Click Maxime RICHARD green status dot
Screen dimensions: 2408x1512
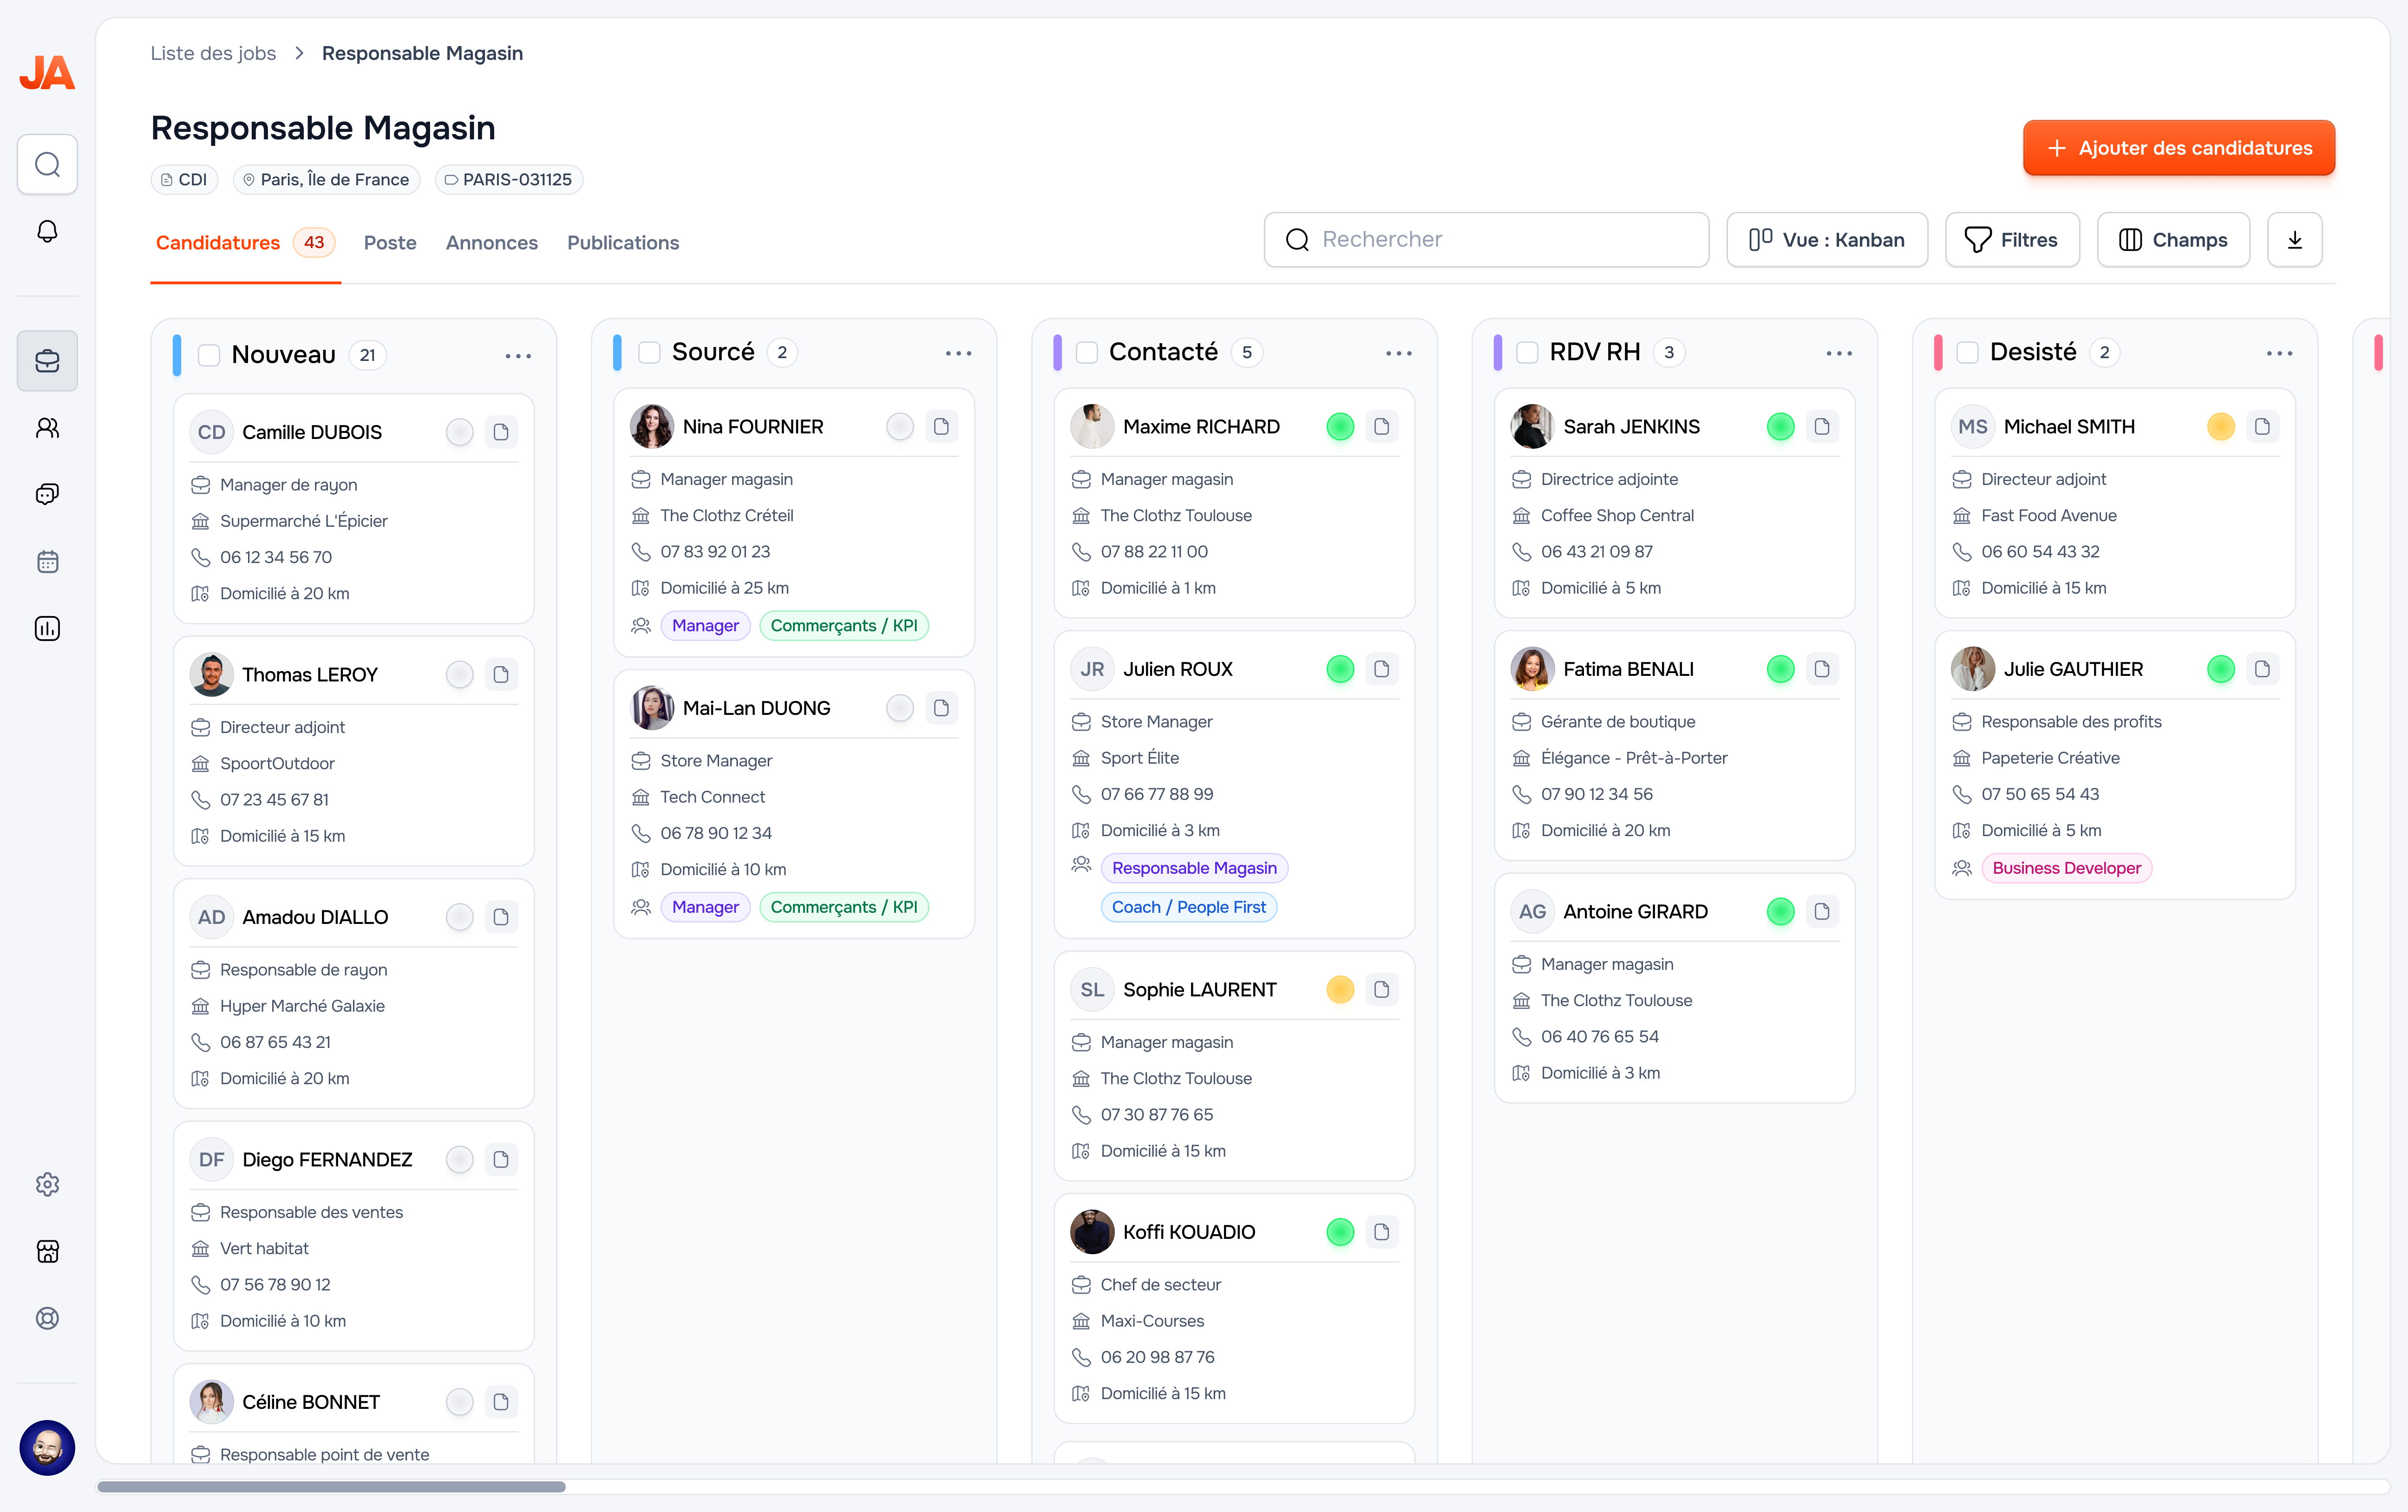[x=1340, y=427]
